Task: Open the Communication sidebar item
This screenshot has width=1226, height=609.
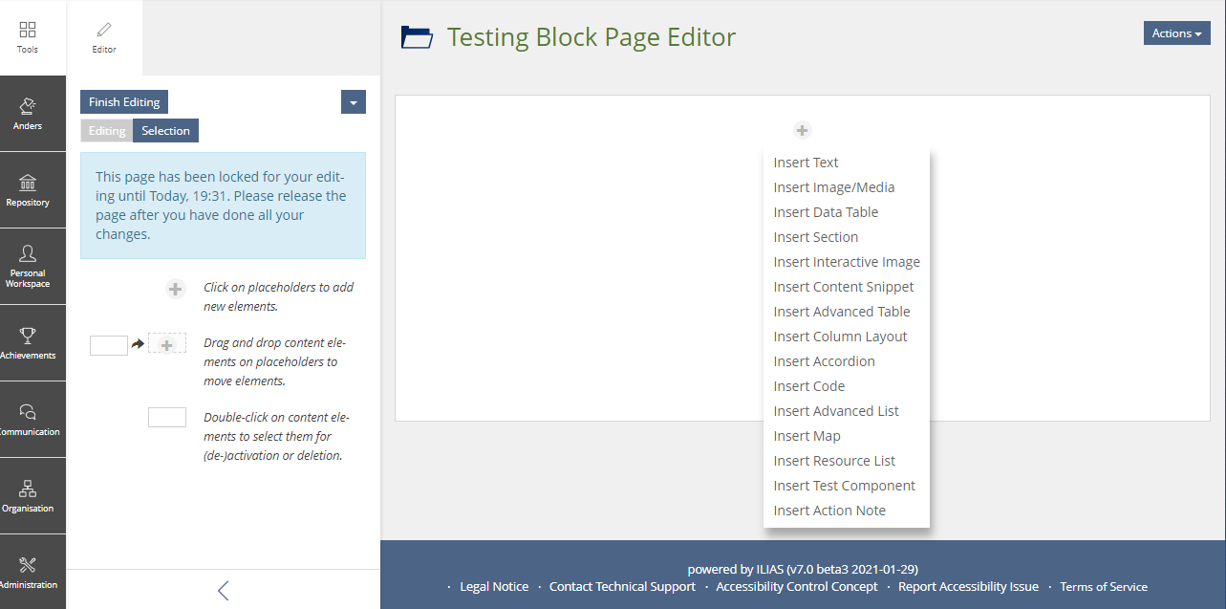Action: tap(28, 420)
